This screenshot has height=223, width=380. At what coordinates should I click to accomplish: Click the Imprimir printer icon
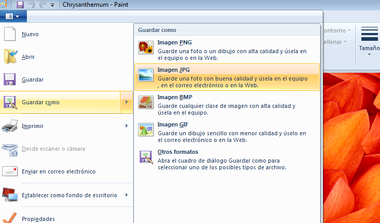(x=10, y=125)
